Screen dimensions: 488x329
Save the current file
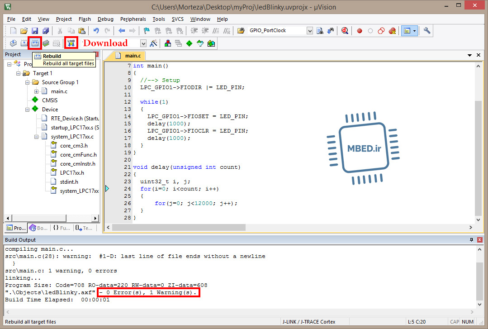[x=35, y=30]
